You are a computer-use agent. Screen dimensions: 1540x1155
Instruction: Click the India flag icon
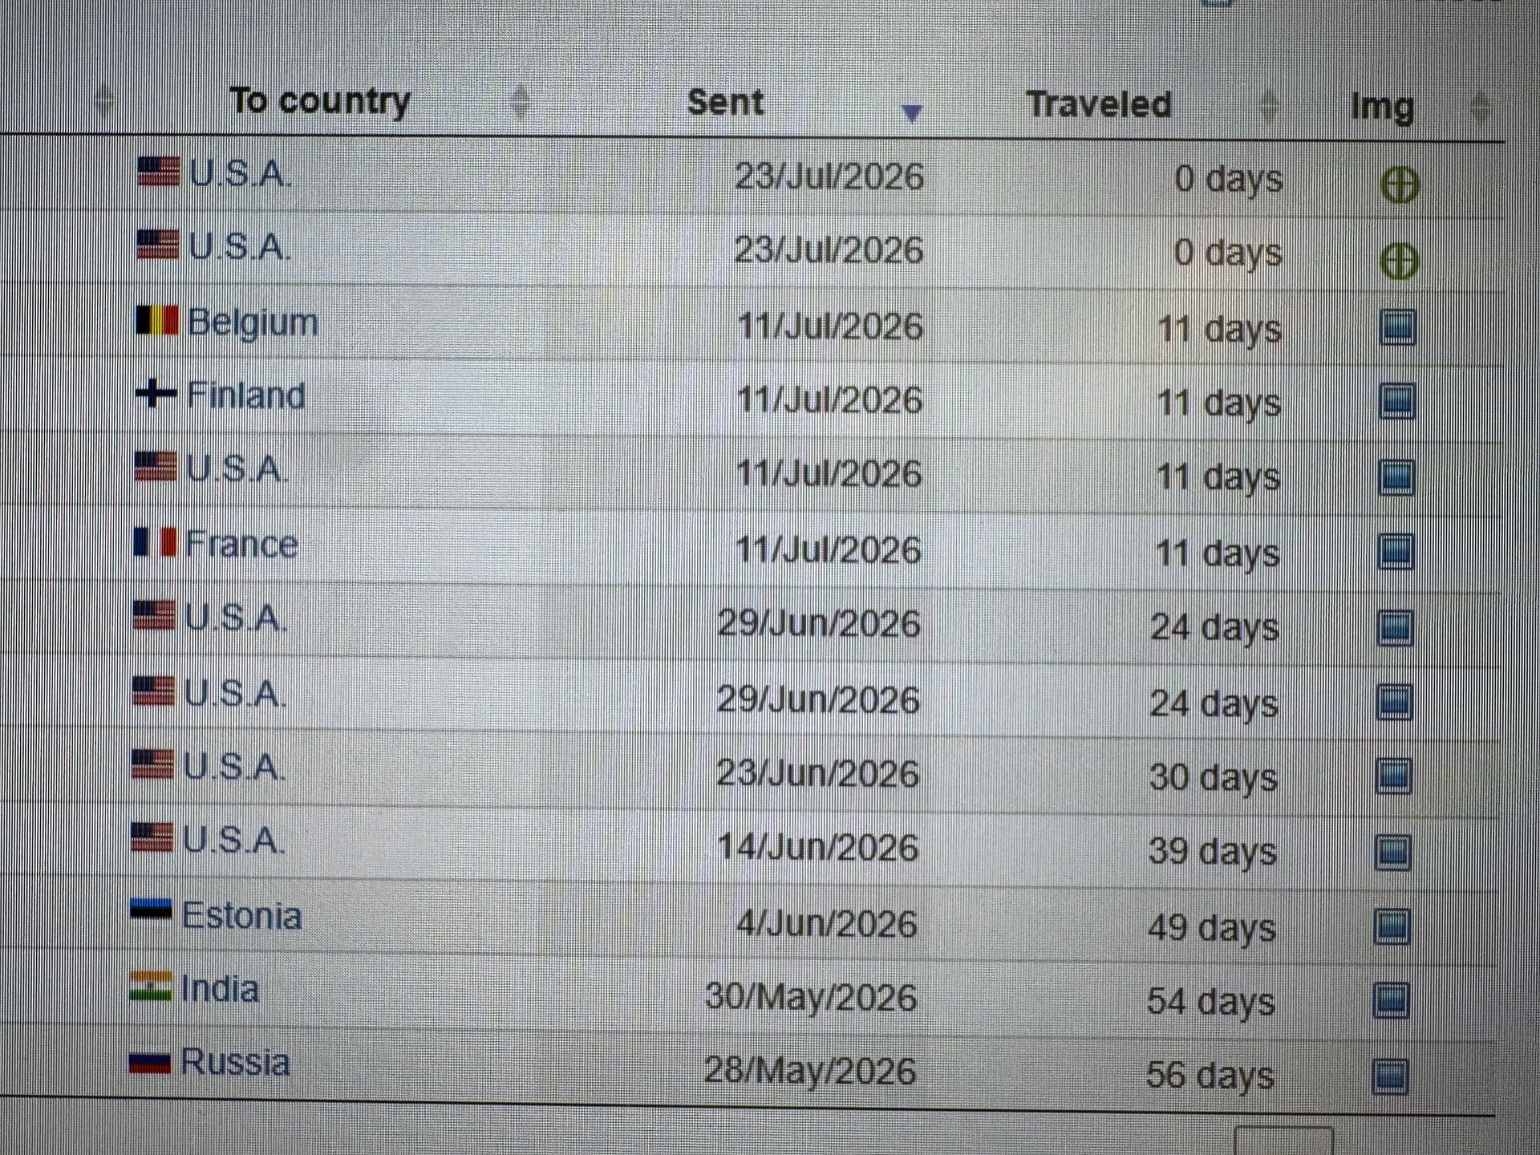(151, 987)
